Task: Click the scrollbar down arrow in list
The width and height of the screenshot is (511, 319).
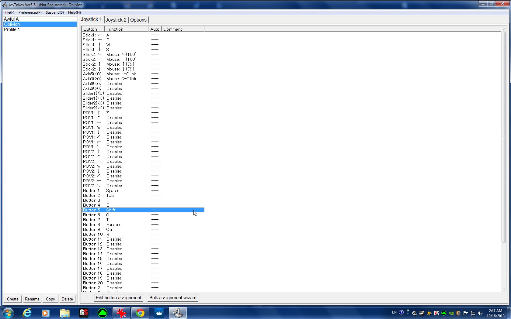Action: click(504, 289)
